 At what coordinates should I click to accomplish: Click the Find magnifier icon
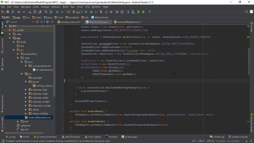point(46,12)
